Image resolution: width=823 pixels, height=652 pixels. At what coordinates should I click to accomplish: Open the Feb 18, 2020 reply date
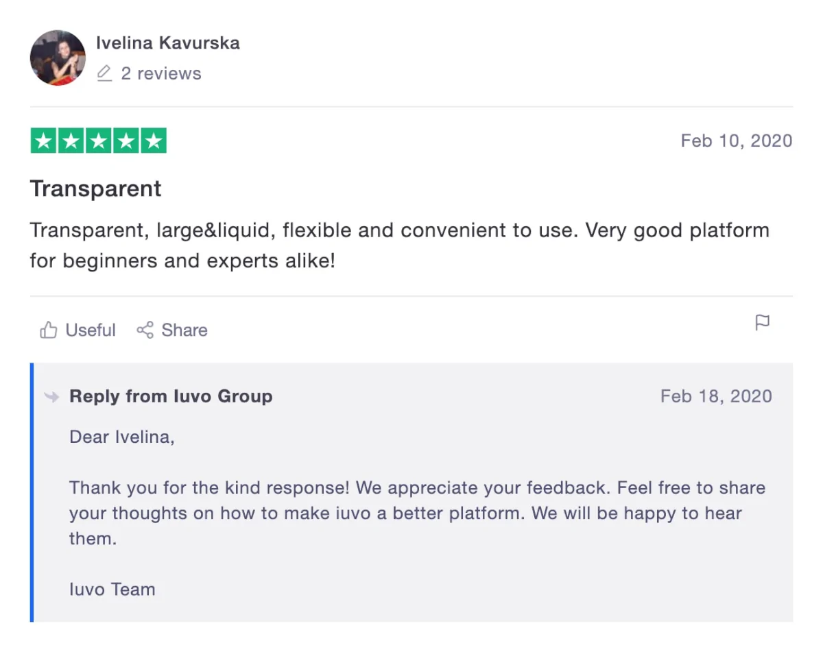[x=716, y=396]
